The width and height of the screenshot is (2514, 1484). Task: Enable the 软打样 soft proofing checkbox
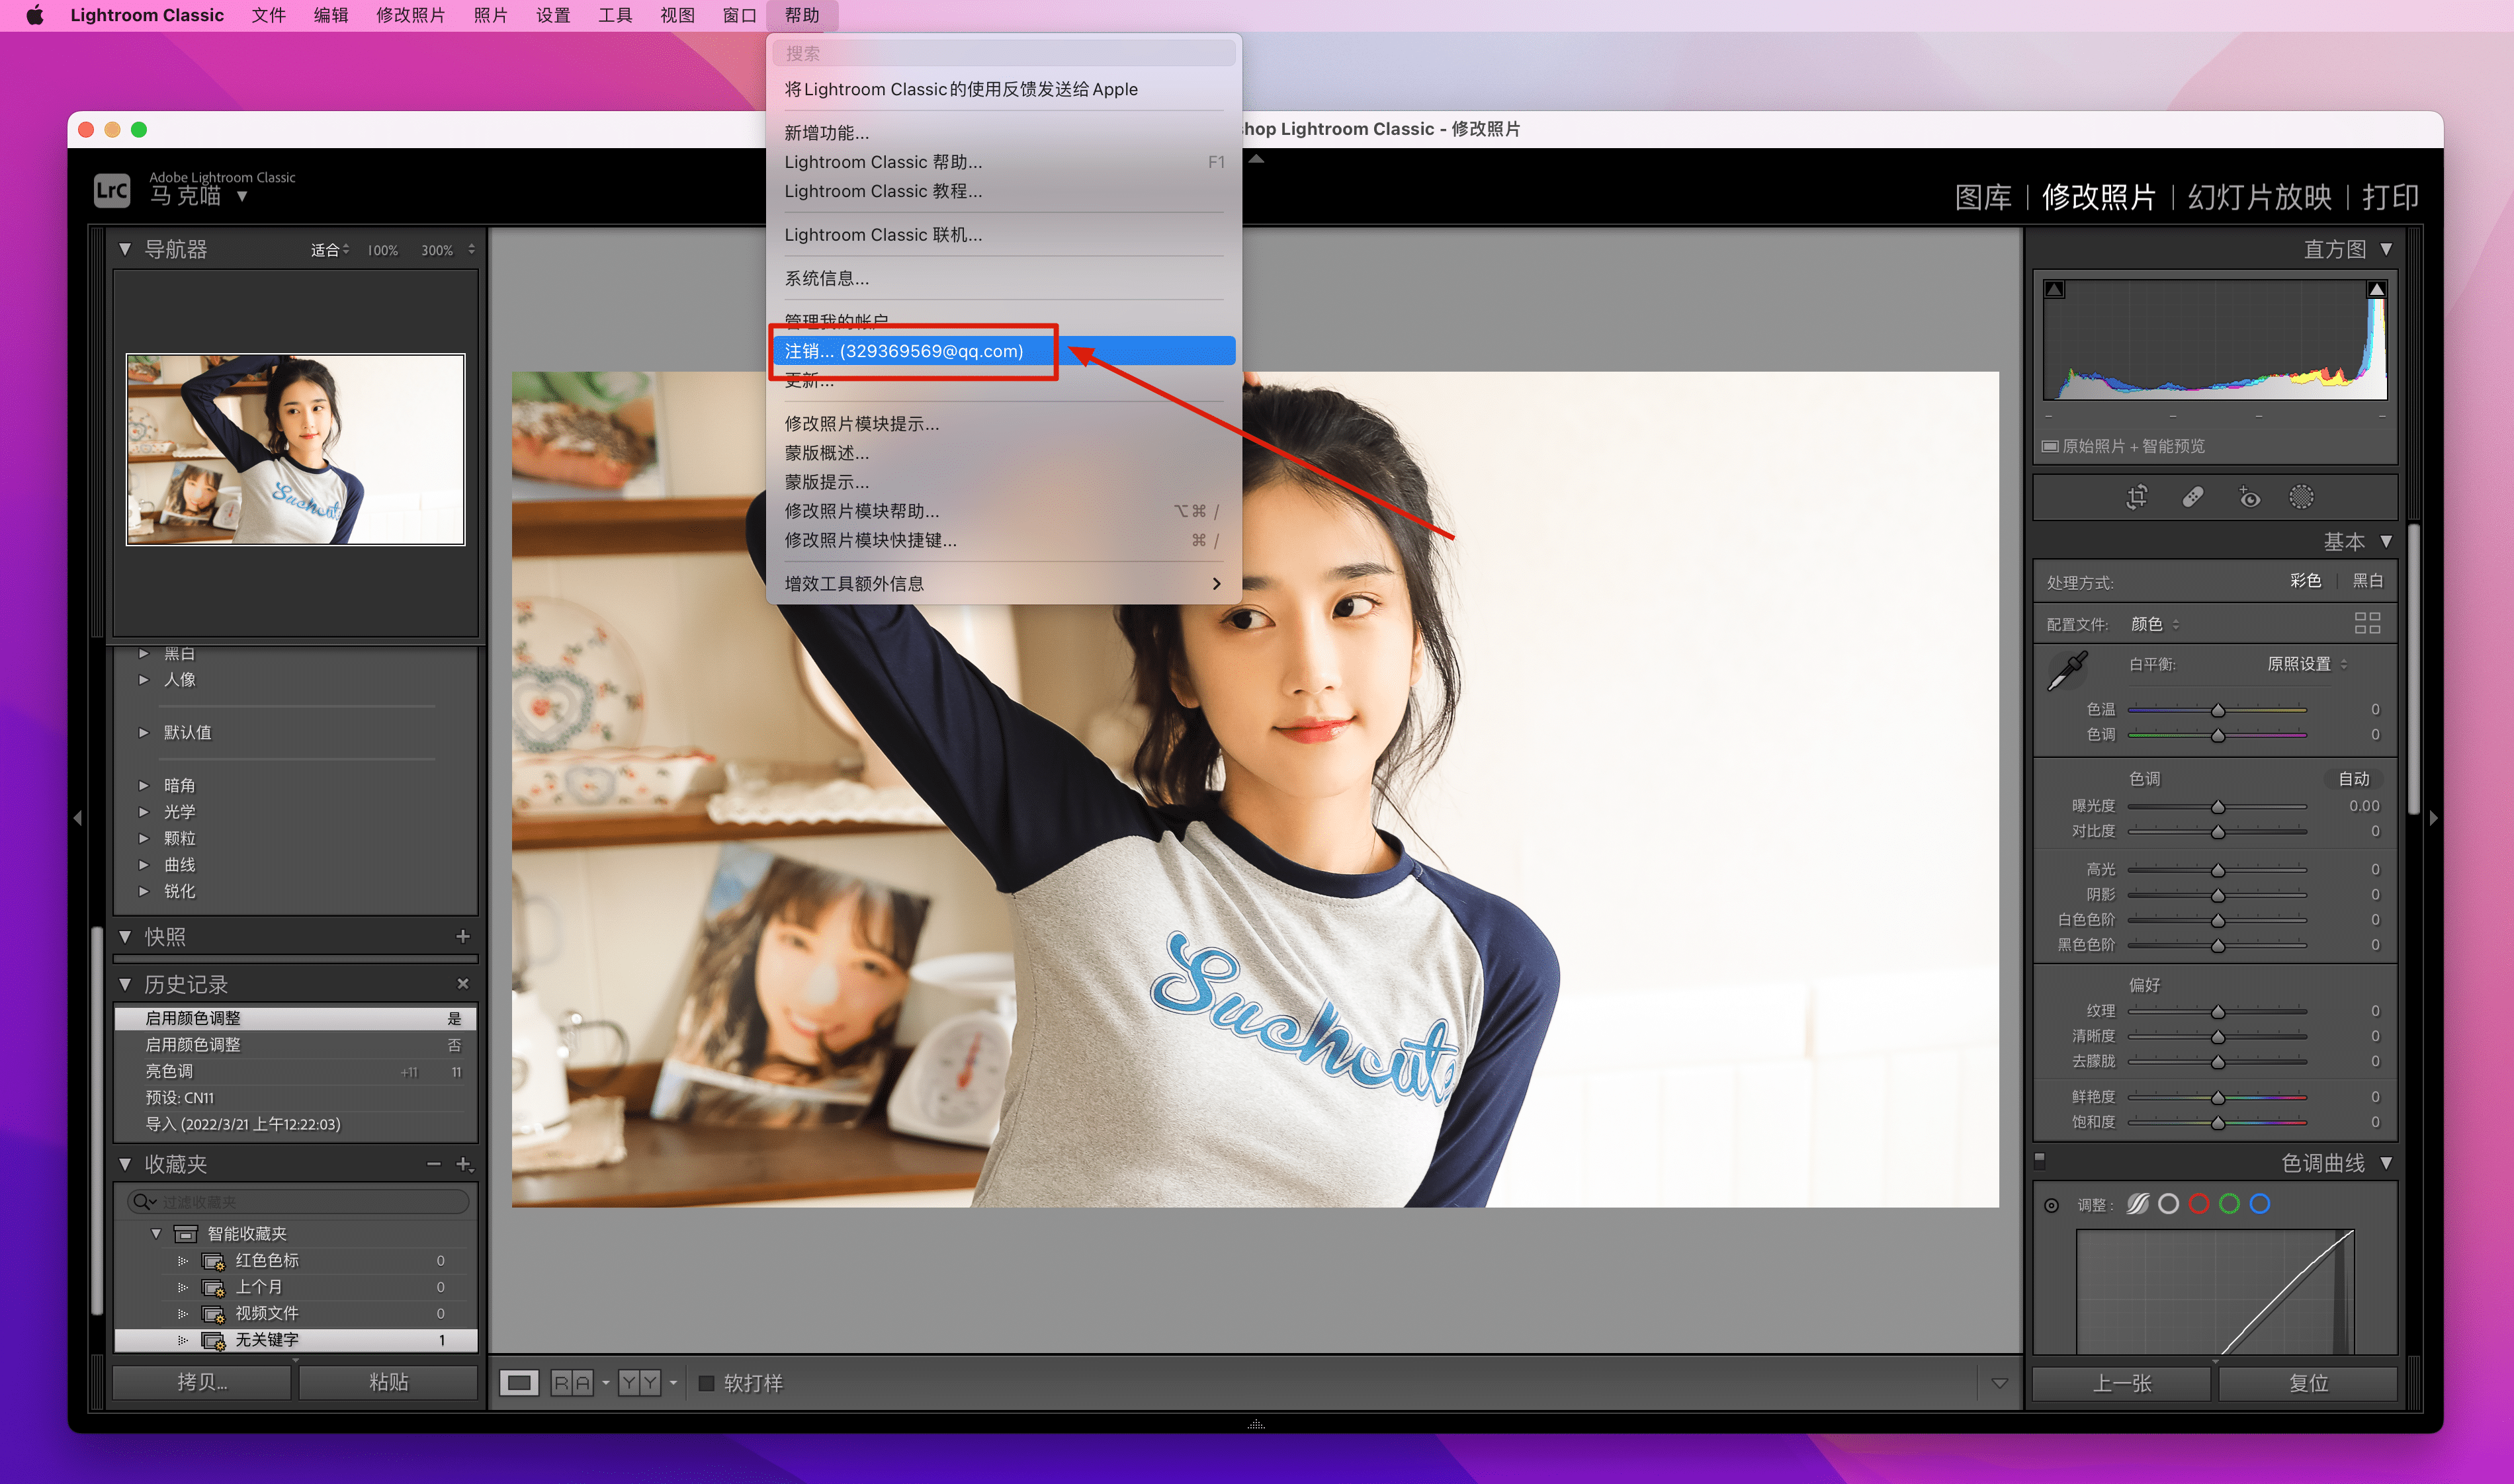pyautogui.click(x=707, y=1383)
